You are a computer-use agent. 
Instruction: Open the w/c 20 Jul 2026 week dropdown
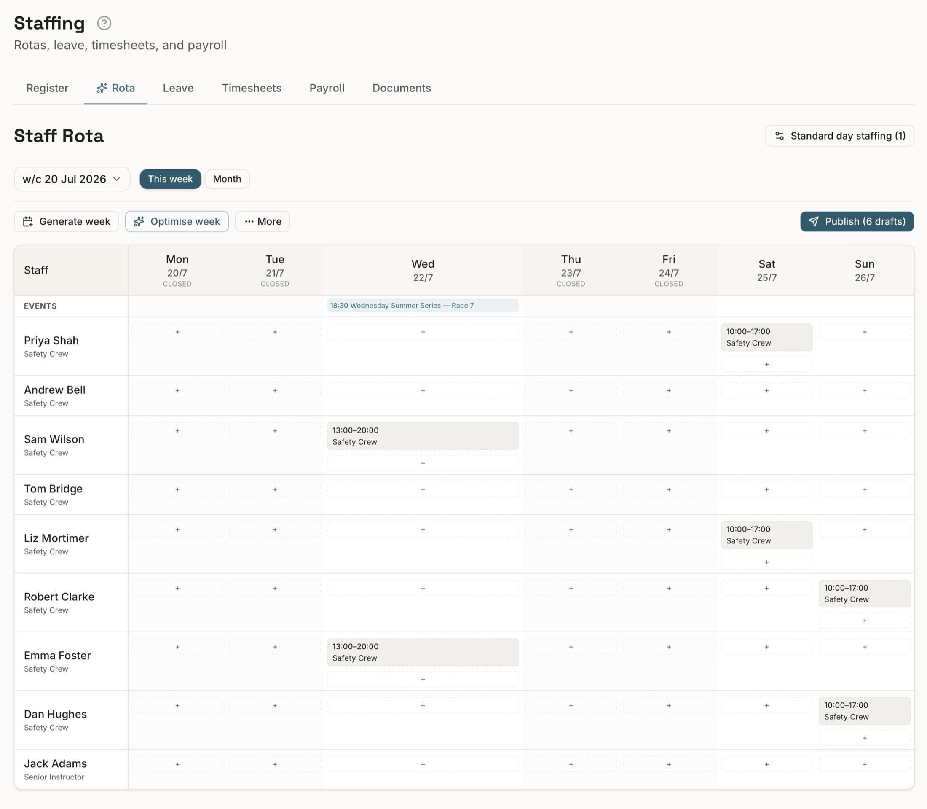72,179
